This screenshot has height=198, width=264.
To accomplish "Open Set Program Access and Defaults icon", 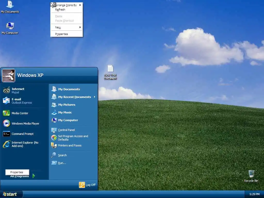I will click(x=54, y=138).
